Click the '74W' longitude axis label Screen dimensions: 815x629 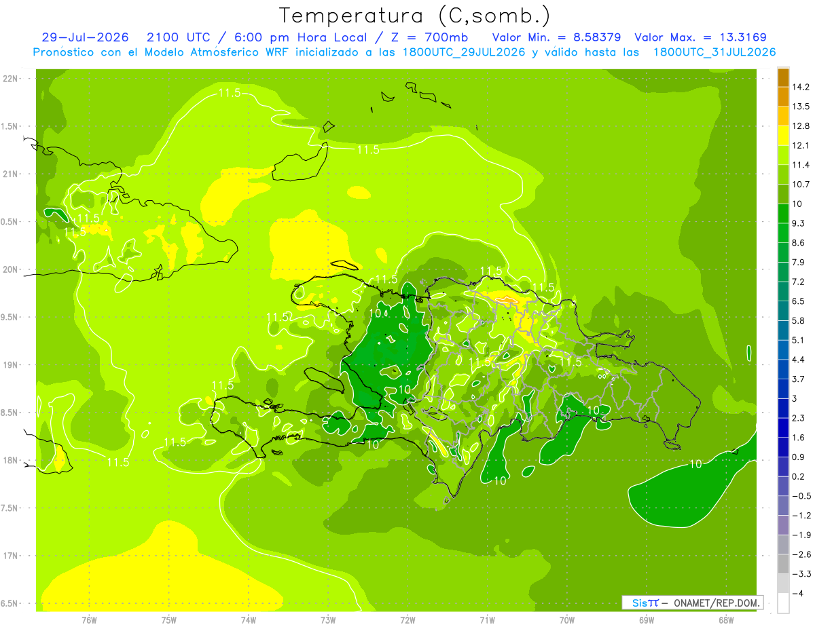pyautogui.click(x=249, y=620)
